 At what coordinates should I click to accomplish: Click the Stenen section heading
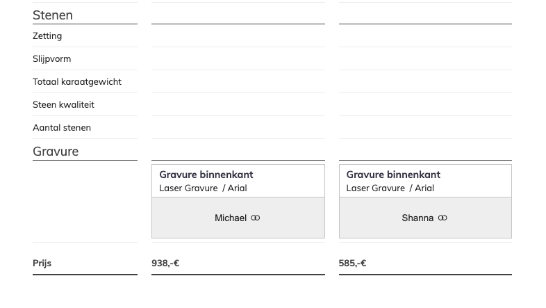click(x=53, y=15)
